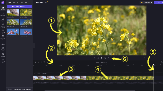Select the cherry blossom clip on timeline

[60, 78]
